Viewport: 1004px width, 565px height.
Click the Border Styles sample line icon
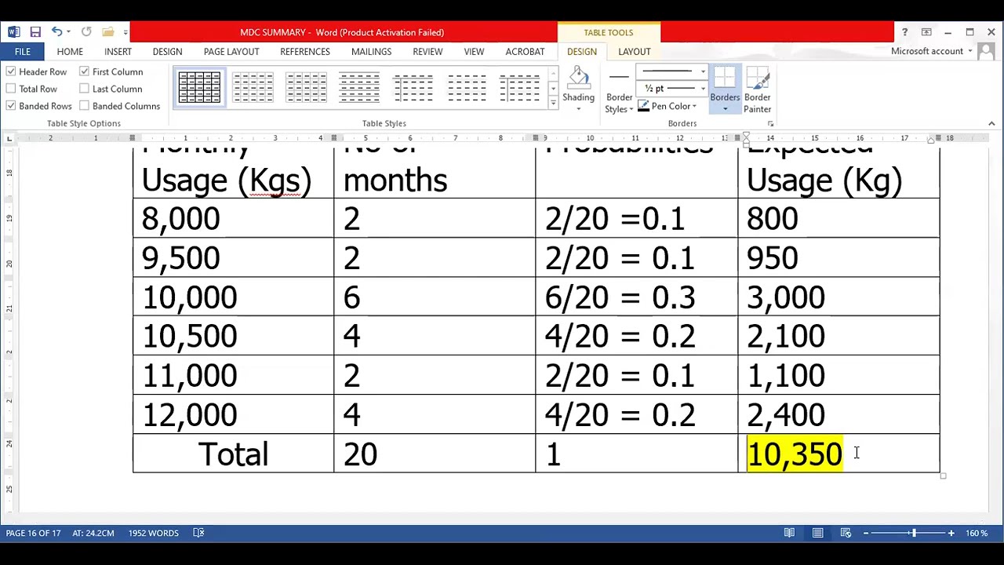pos(619,78)
